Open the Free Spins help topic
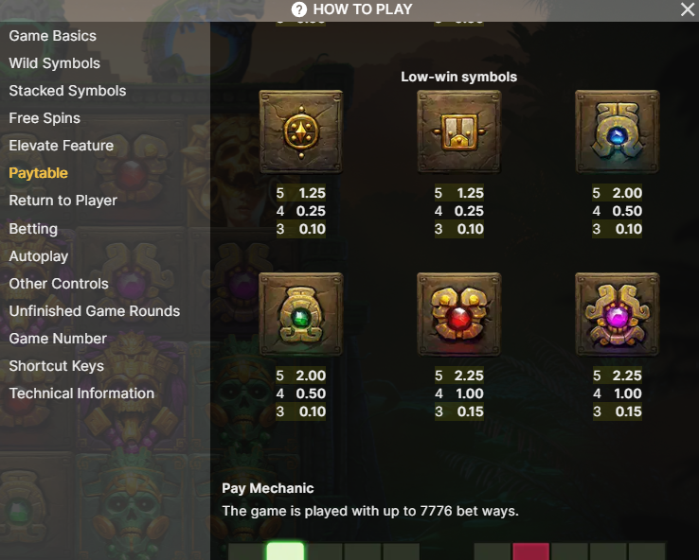 click(45, 118)
